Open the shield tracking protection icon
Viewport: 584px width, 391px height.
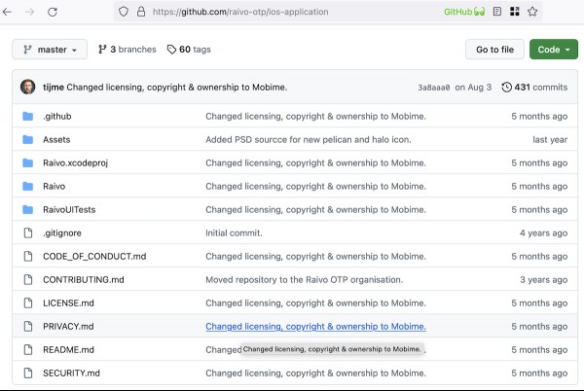124,12
